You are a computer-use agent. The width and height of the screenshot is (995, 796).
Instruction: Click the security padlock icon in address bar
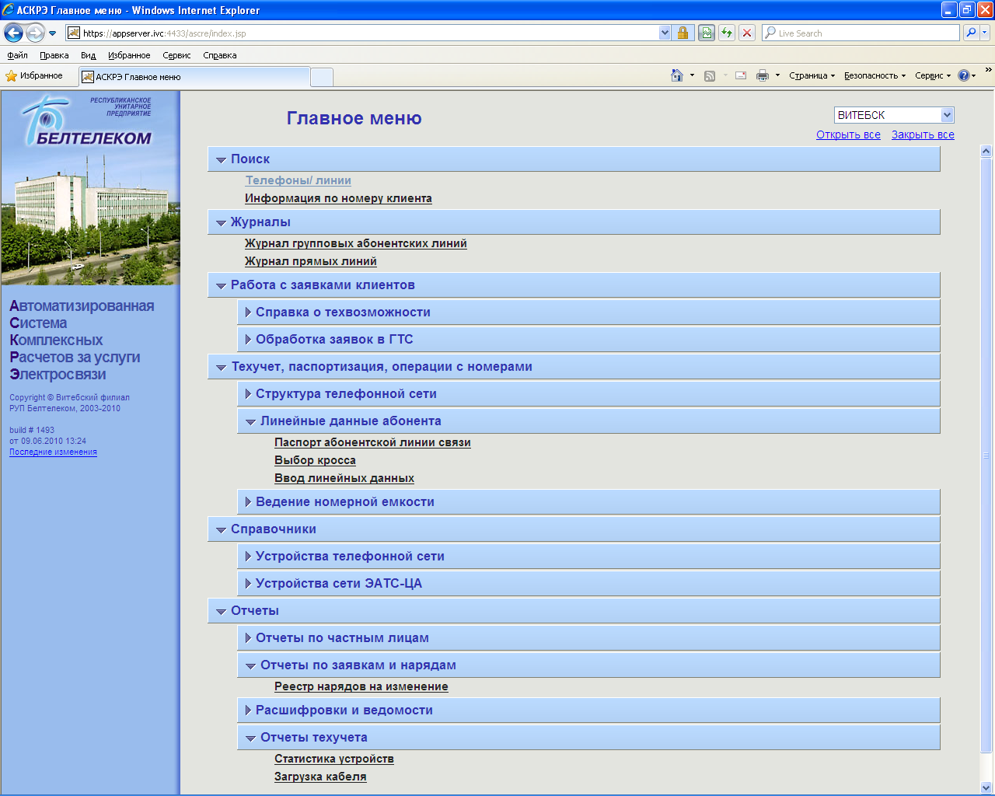pyautogui.click(x=683, y=33)
